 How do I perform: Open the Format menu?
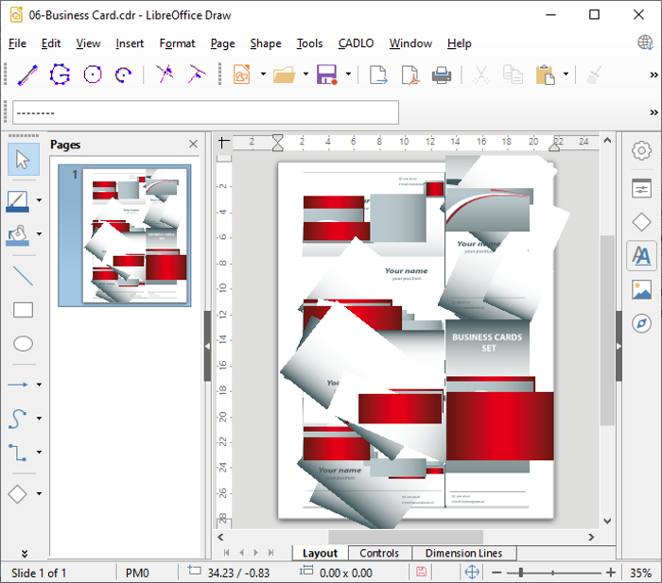click(177, 43)
